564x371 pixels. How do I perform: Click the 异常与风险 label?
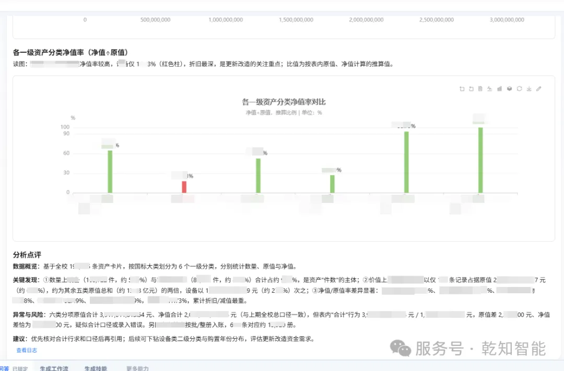click(x=28, y=315)
